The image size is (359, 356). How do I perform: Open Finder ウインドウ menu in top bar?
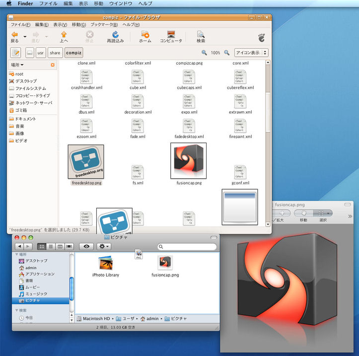121,3
